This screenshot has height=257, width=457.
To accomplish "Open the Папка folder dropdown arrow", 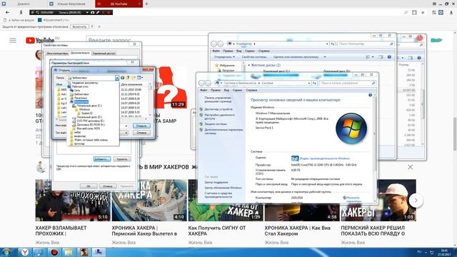I will [117, 78].
